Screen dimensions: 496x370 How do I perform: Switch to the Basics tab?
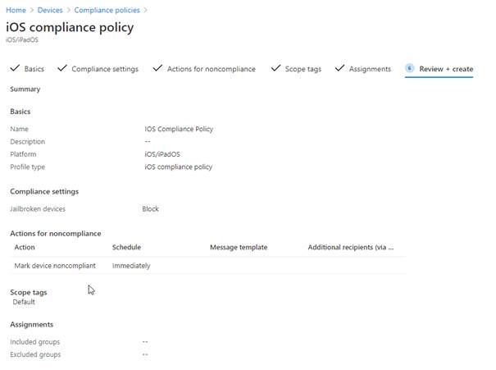tap(34, 69)
